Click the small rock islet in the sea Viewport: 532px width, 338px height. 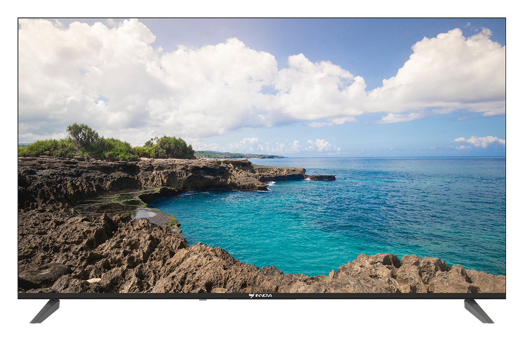[321, 178]
